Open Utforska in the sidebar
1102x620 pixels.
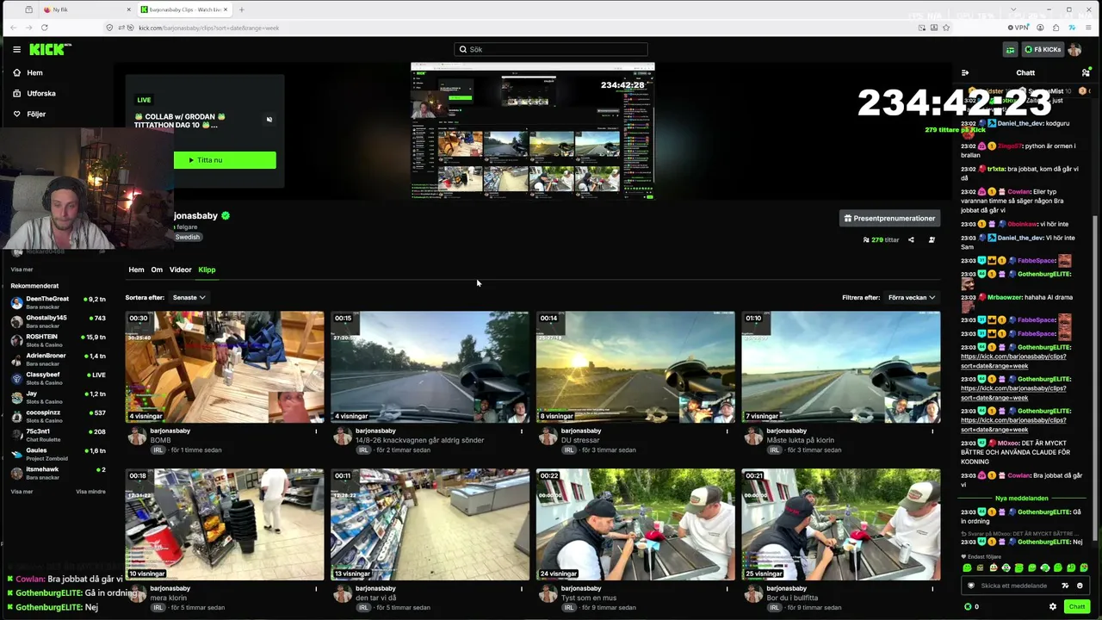[x=40, y=93]
